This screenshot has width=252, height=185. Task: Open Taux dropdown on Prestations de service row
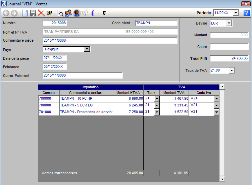[x=157, y=112]
